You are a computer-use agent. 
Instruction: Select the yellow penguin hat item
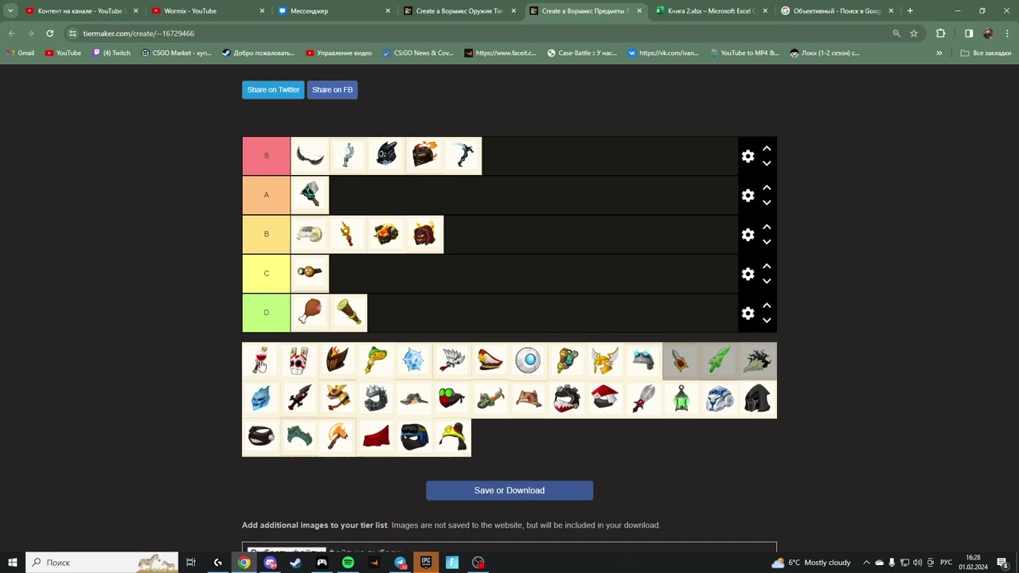pos(452,438)
